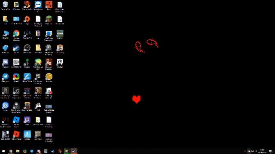Screen dimensions: 275x154
Task: Launch the Uplay blue swirl shortcut
Action: pos(6,106)
